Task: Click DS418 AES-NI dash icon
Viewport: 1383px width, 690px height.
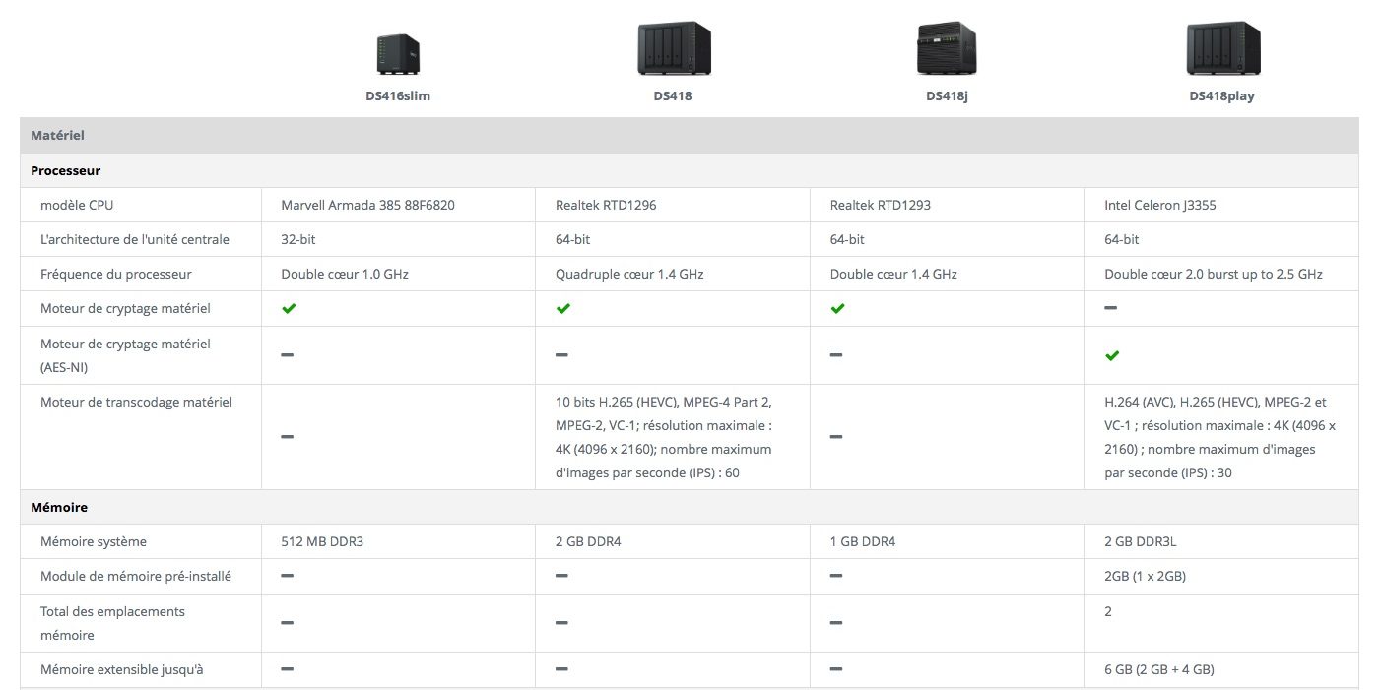Action: click(x=561, y=354)
